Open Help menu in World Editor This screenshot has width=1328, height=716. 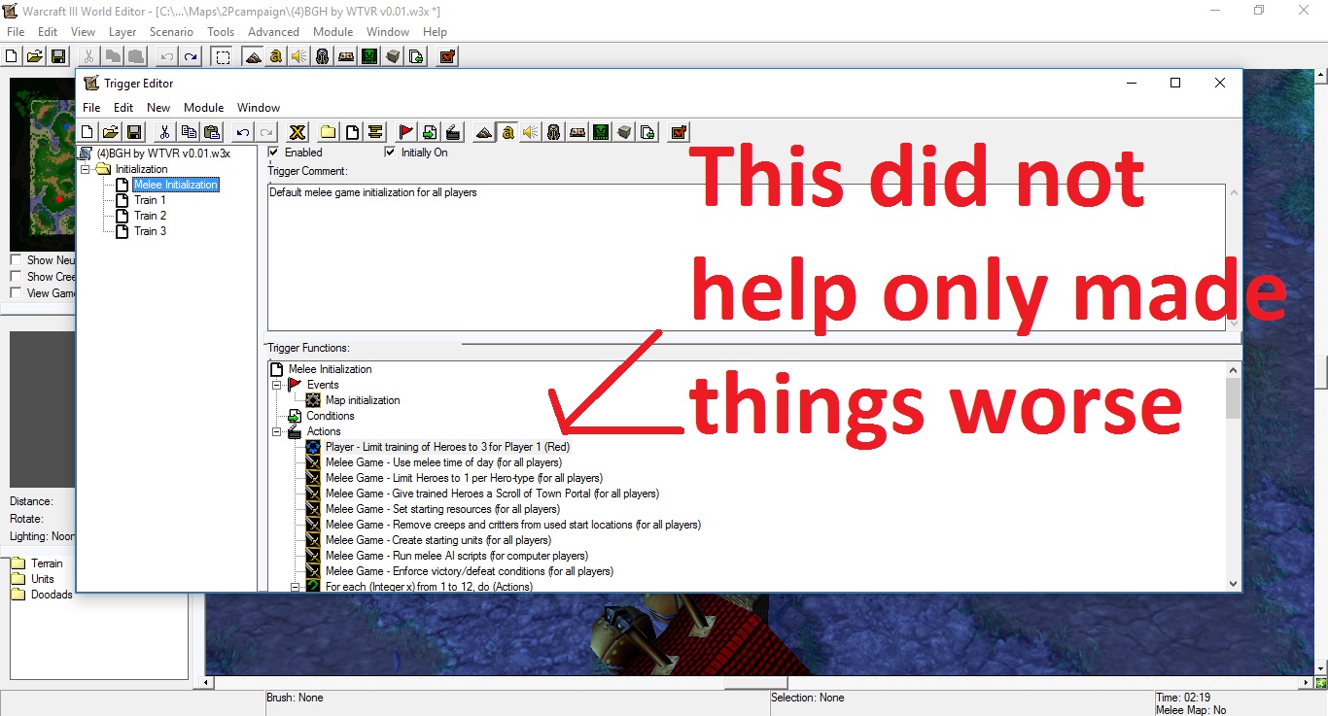[x=435, y=32]
